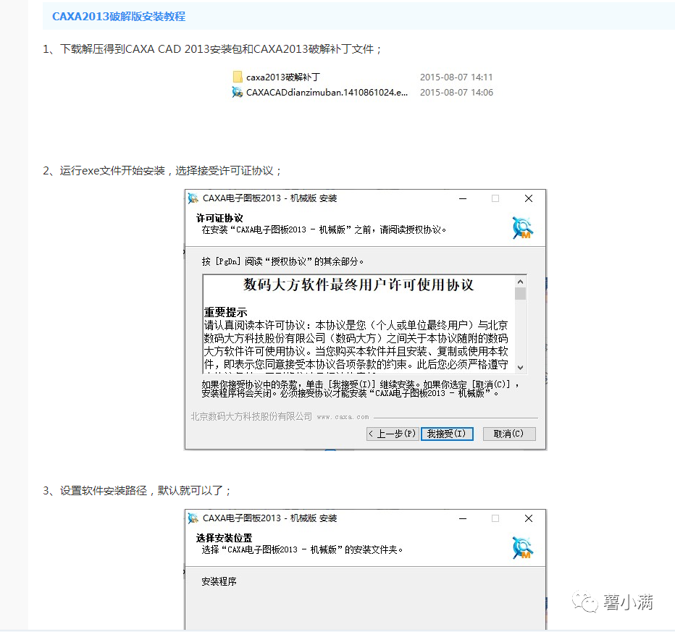This screenshot has height=632, width=675.
Task: Click the 上一步(P) back button
Action: [x=393, y=434]
